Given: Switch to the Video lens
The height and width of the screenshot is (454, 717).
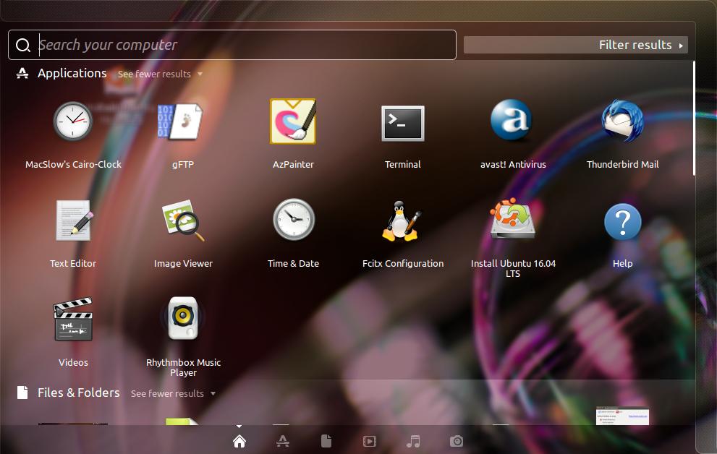Looking at the screenshot, I should (370, 441).
